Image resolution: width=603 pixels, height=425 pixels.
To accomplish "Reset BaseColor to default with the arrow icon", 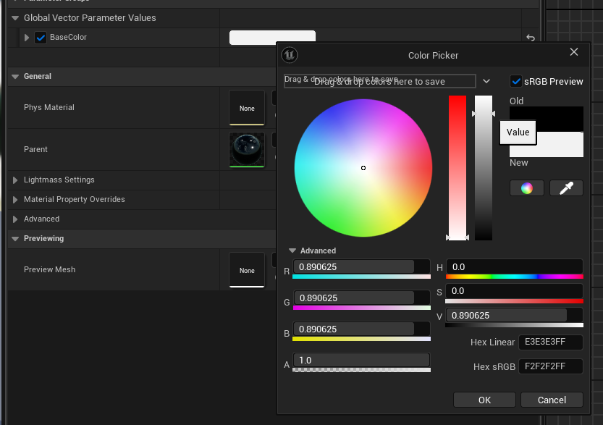I will click(531, 38).
